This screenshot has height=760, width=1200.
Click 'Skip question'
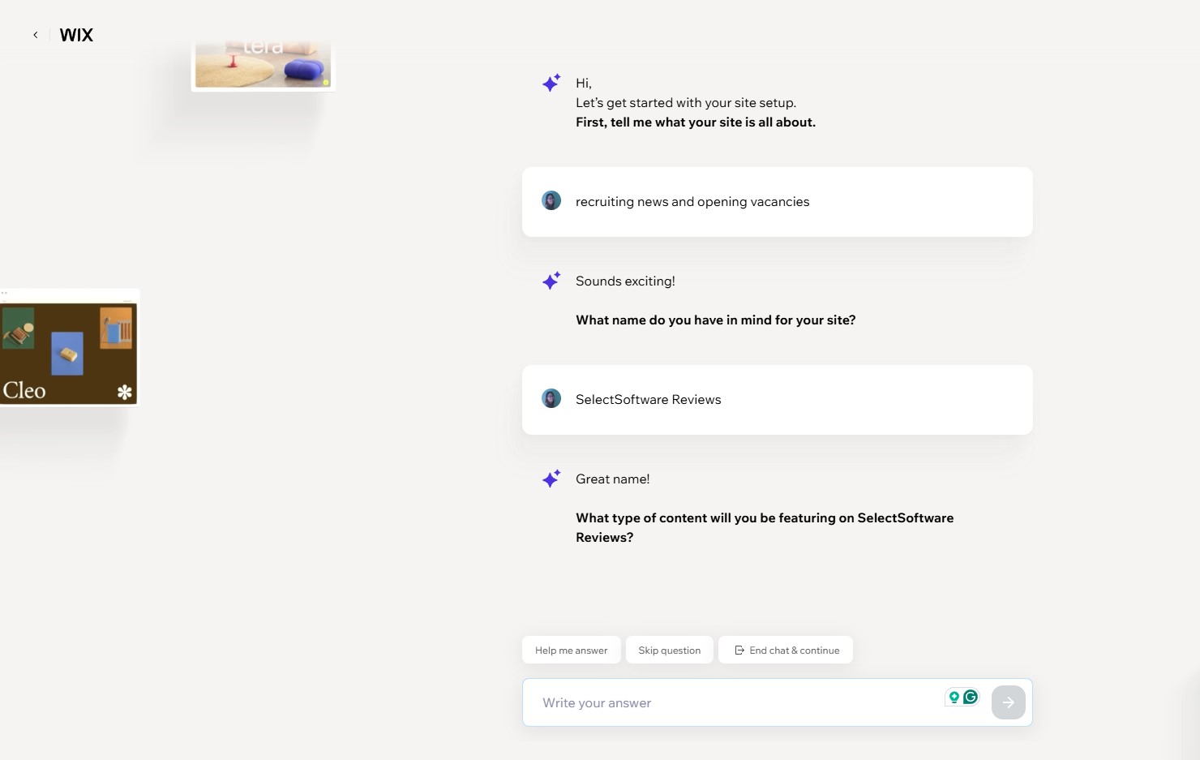tap(669, 650)
